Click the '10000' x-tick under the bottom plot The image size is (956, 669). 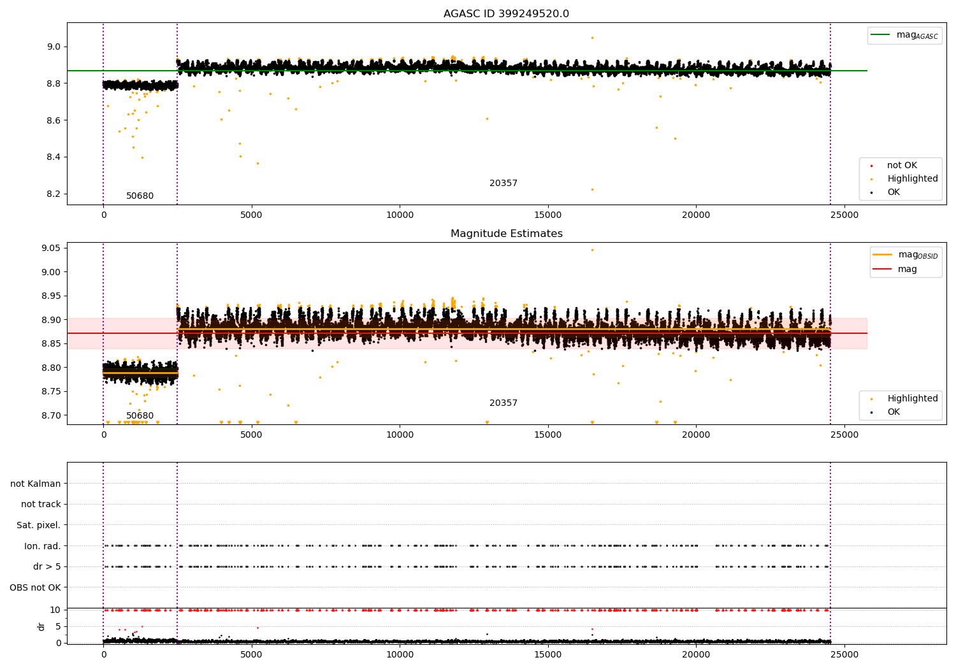point(400,654)
